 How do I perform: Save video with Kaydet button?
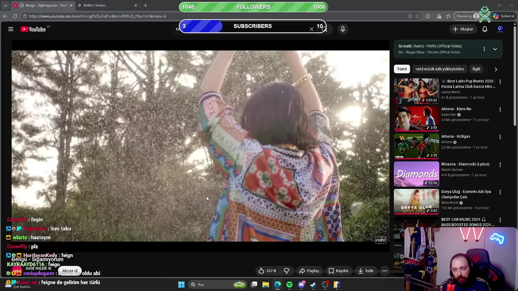338,271
